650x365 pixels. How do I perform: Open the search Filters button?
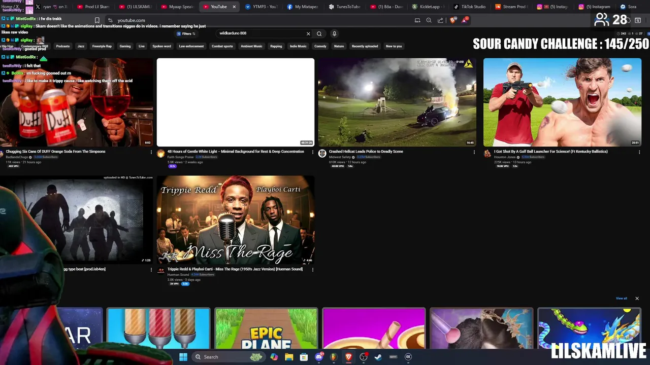(186, 33)
